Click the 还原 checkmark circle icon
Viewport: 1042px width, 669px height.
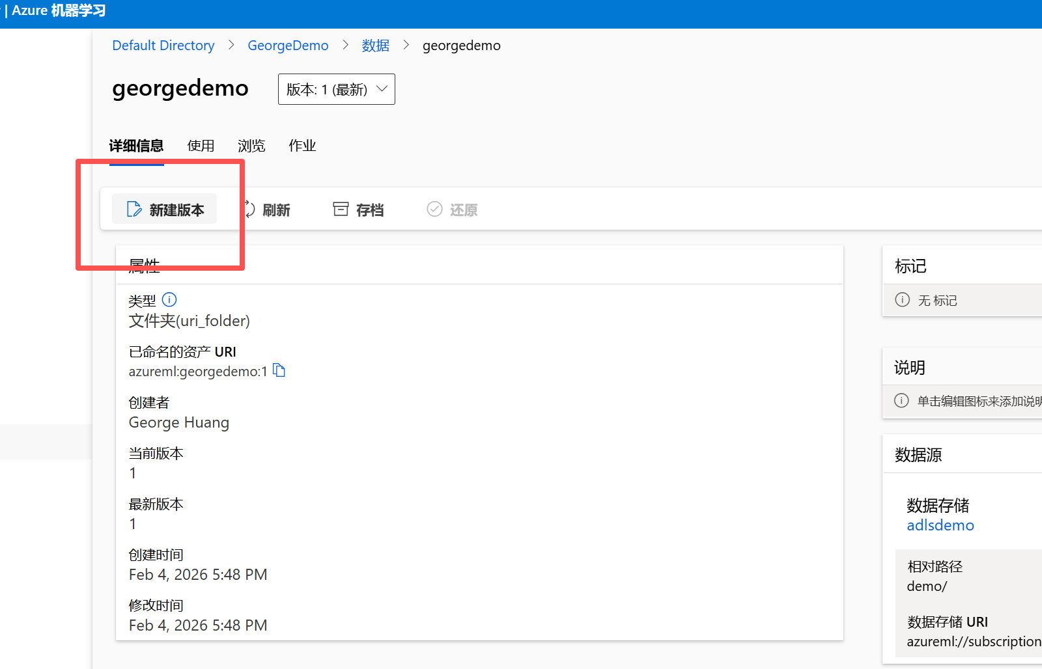tap(434, 209)
